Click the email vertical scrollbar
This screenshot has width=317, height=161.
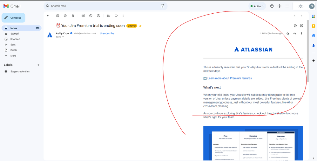click(308, 51)
